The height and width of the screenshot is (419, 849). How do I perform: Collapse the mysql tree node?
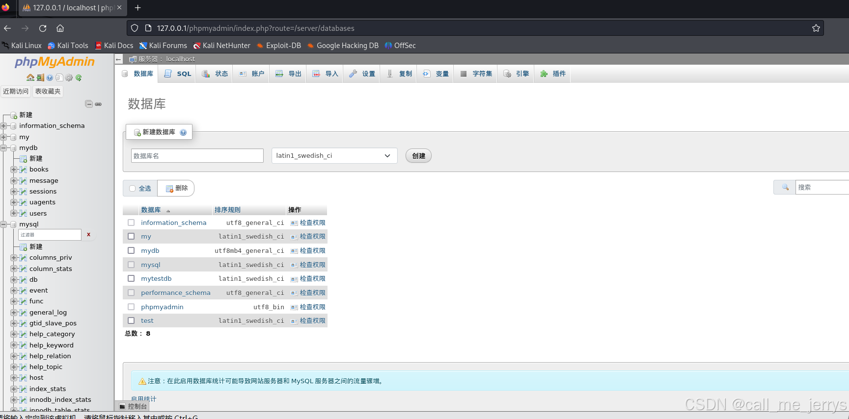[3, 224]
